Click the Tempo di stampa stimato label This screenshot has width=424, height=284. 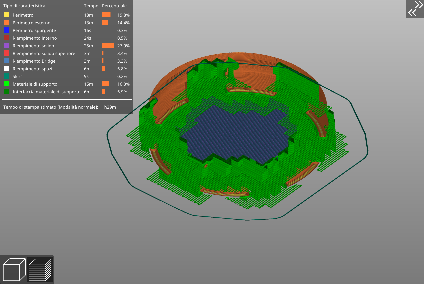(51, 107)
